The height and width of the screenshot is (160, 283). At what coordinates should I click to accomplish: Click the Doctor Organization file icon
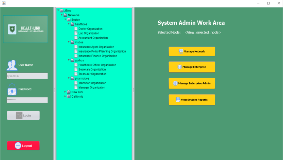(x=76, y=29)
